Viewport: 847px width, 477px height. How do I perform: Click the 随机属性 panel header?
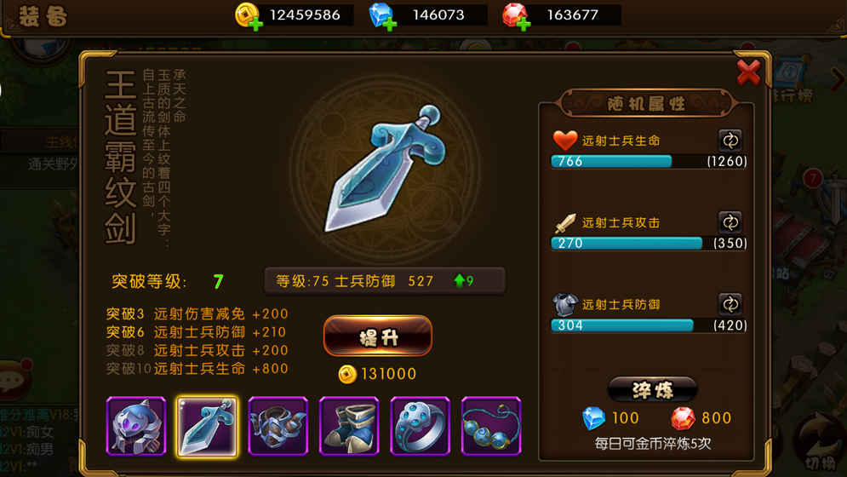(646, 103)
